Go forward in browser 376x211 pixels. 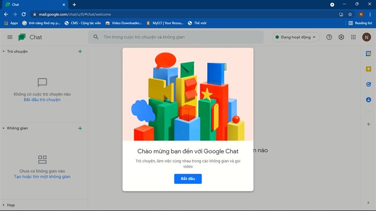15,15
